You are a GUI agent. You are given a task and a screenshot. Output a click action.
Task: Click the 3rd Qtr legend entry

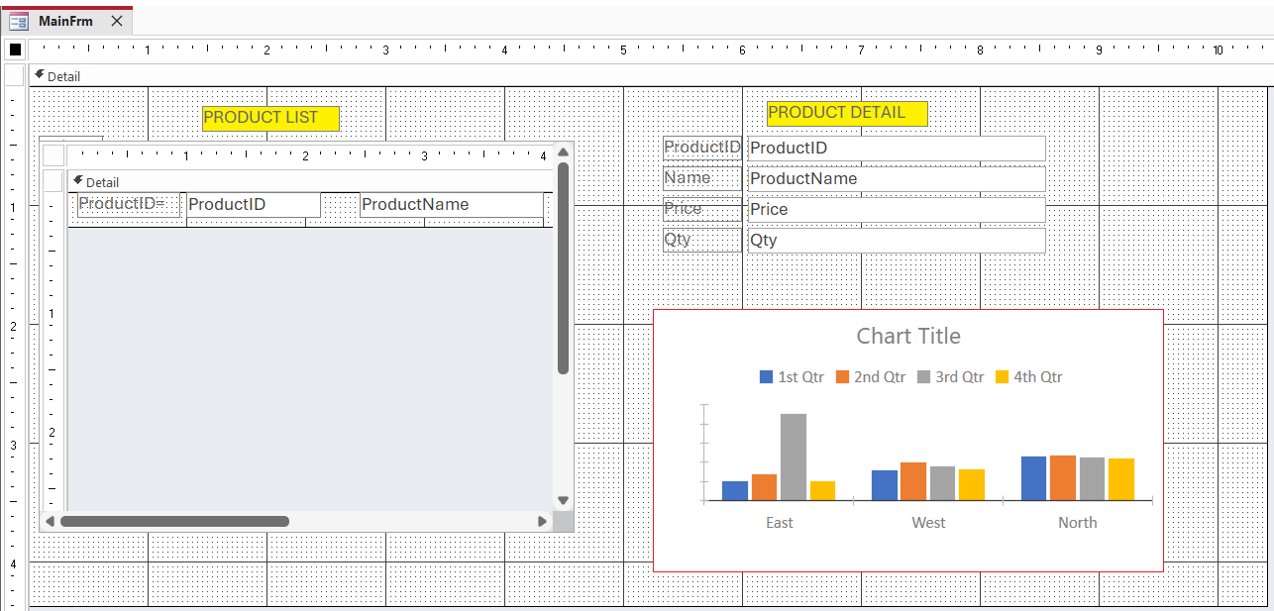pyautogui.click(x=950, y=377)
